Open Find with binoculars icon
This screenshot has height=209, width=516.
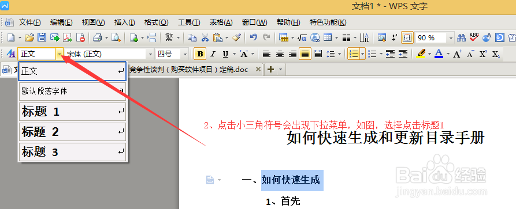[461, 38]
